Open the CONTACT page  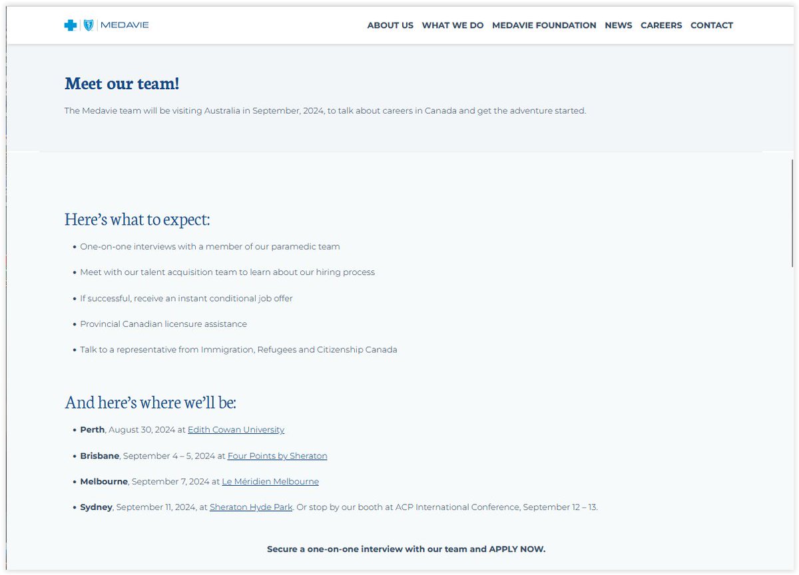coord(712,25)
